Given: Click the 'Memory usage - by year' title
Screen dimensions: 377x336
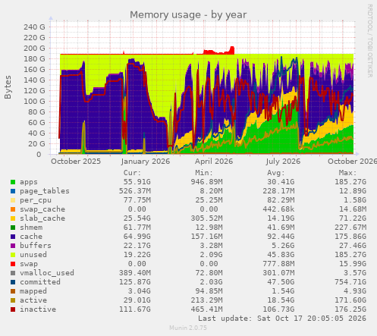Looking at the screenshot, I should (188, 15).
